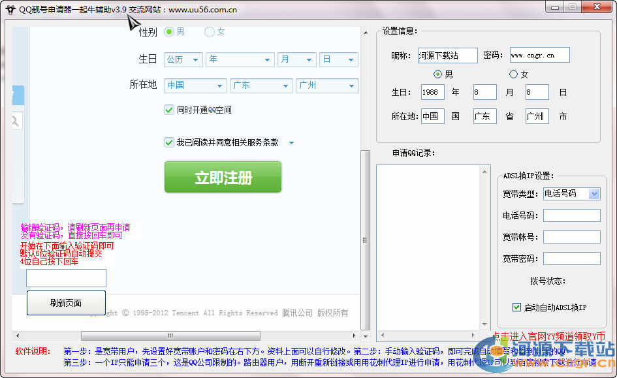Viewport: 617px width, 378px height.
Task: Choose 男 radio in the settings panel
Action: (x=438, y=74)
